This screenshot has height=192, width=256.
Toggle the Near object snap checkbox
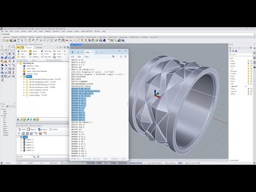click(x=2, y=111)
